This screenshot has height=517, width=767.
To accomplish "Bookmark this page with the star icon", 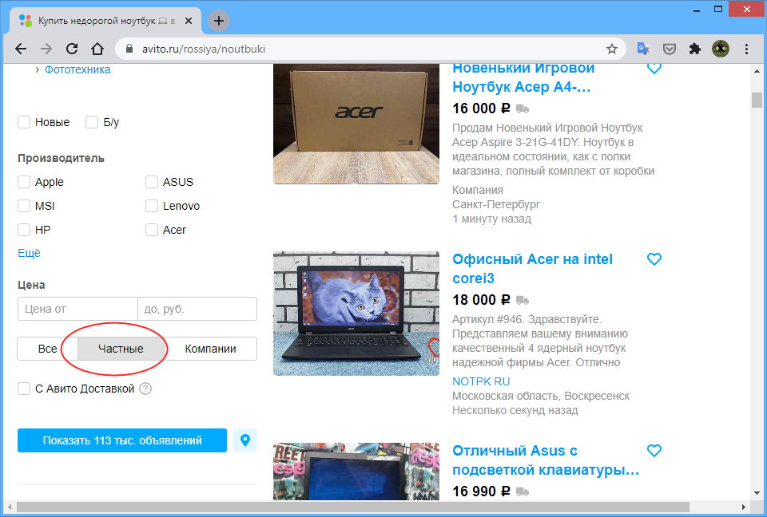I will [612, 49].
